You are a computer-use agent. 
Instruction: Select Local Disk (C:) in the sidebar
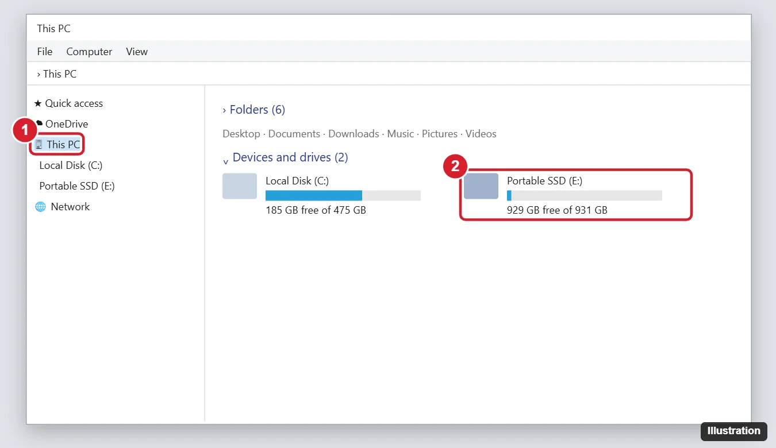click(x=71, y=165)
